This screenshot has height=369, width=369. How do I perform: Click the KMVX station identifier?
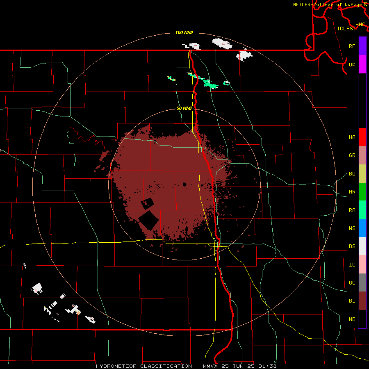210,366
